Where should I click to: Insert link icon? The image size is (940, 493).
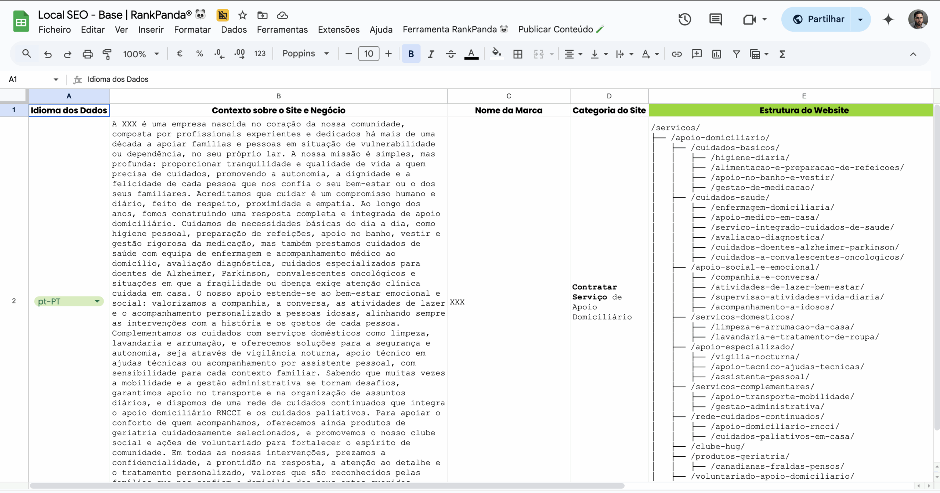[x=676, y=54]
